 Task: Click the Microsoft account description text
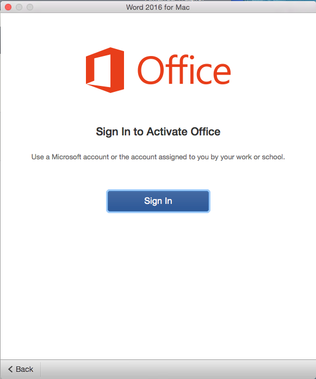[x=158, y=157]
